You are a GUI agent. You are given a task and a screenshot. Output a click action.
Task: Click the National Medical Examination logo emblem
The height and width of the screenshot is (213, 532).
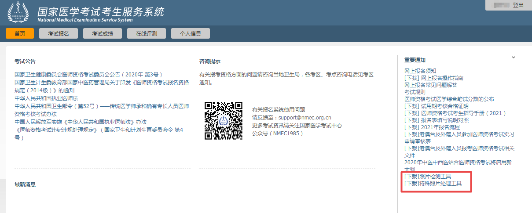click(x=18, y=12)
